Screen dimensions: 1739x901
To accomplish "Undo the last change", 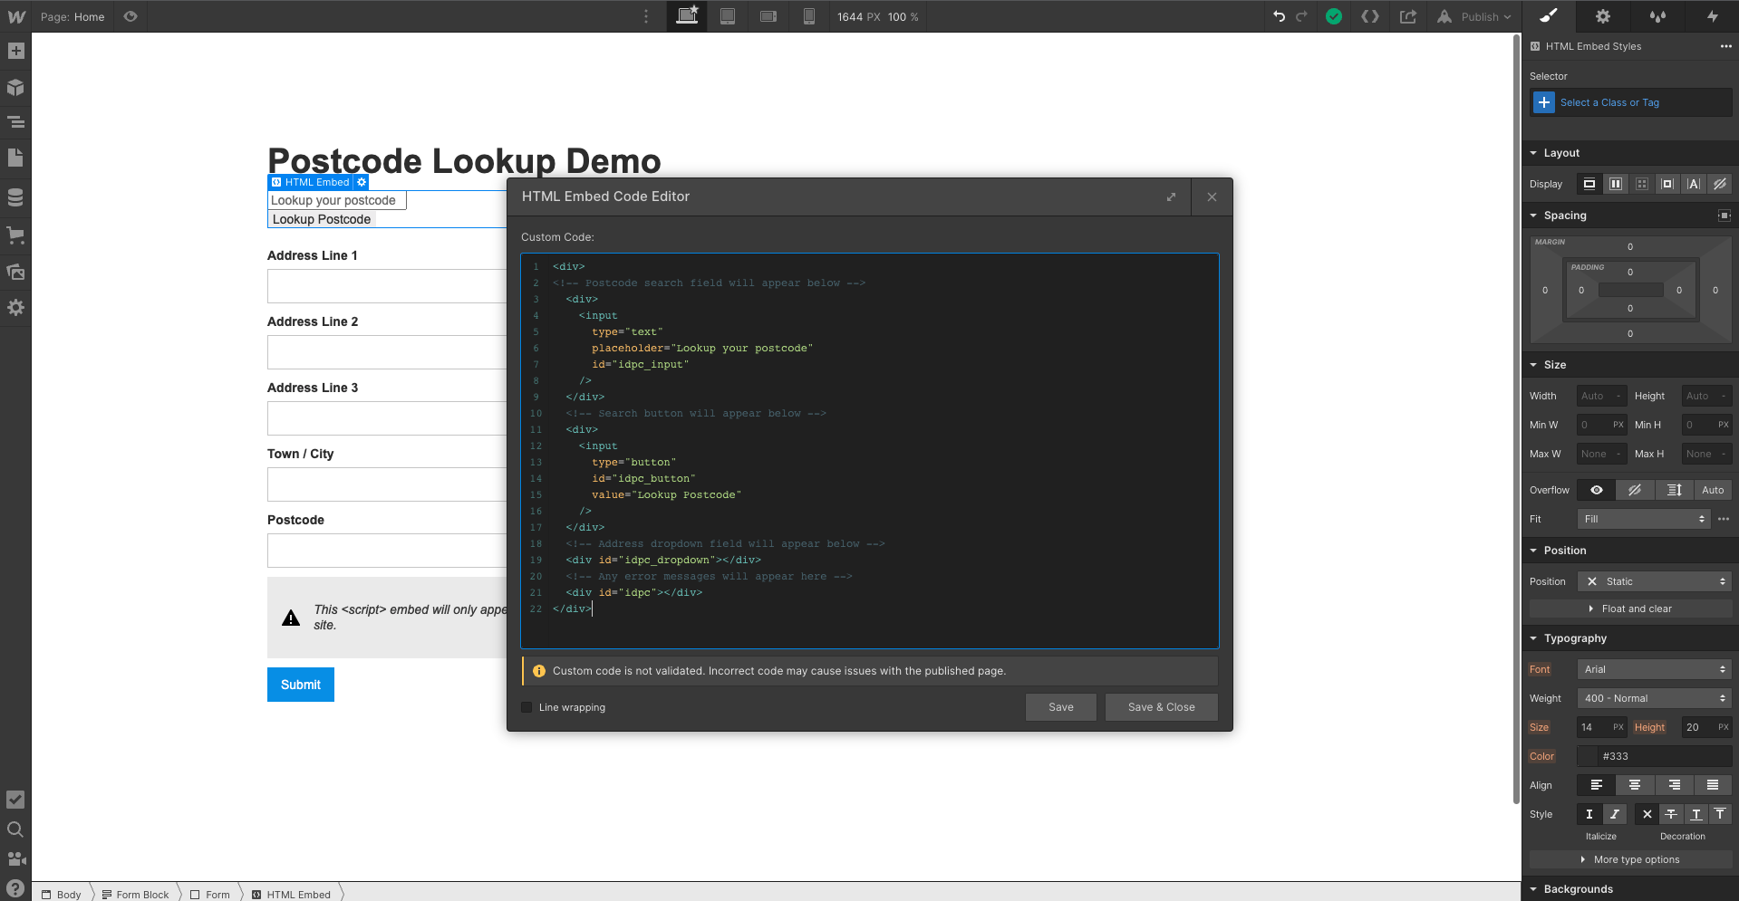I will point(1278,16).
